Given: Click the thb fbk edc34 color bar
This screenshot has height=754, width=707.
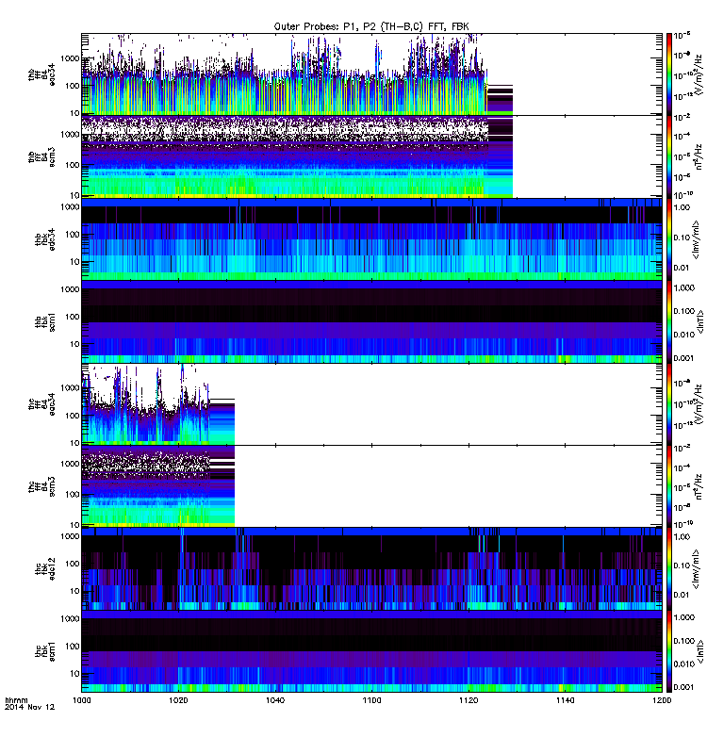Looking at the screenshot, I should [668, 239].
